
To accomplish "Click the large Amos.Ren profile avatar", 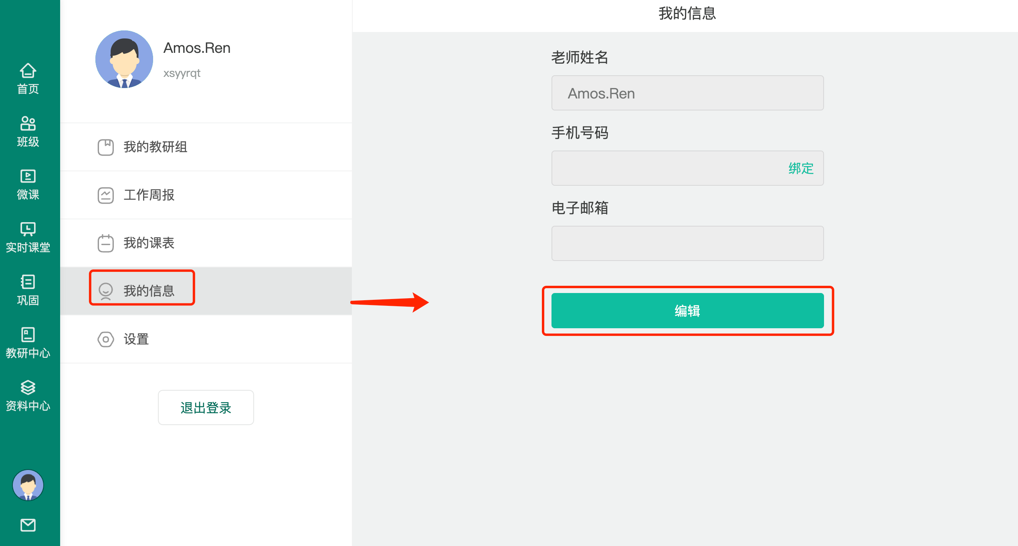I will [124, 59].
